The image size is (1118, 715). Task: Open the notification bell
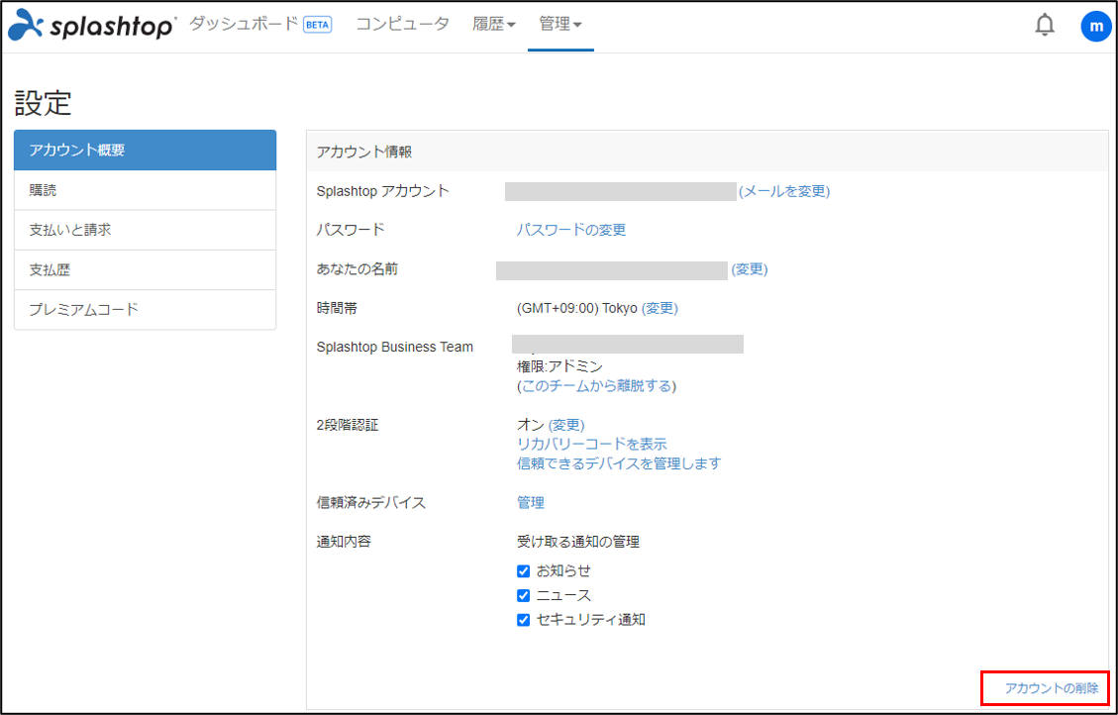pyautogui.click(x=1045, y=25)
